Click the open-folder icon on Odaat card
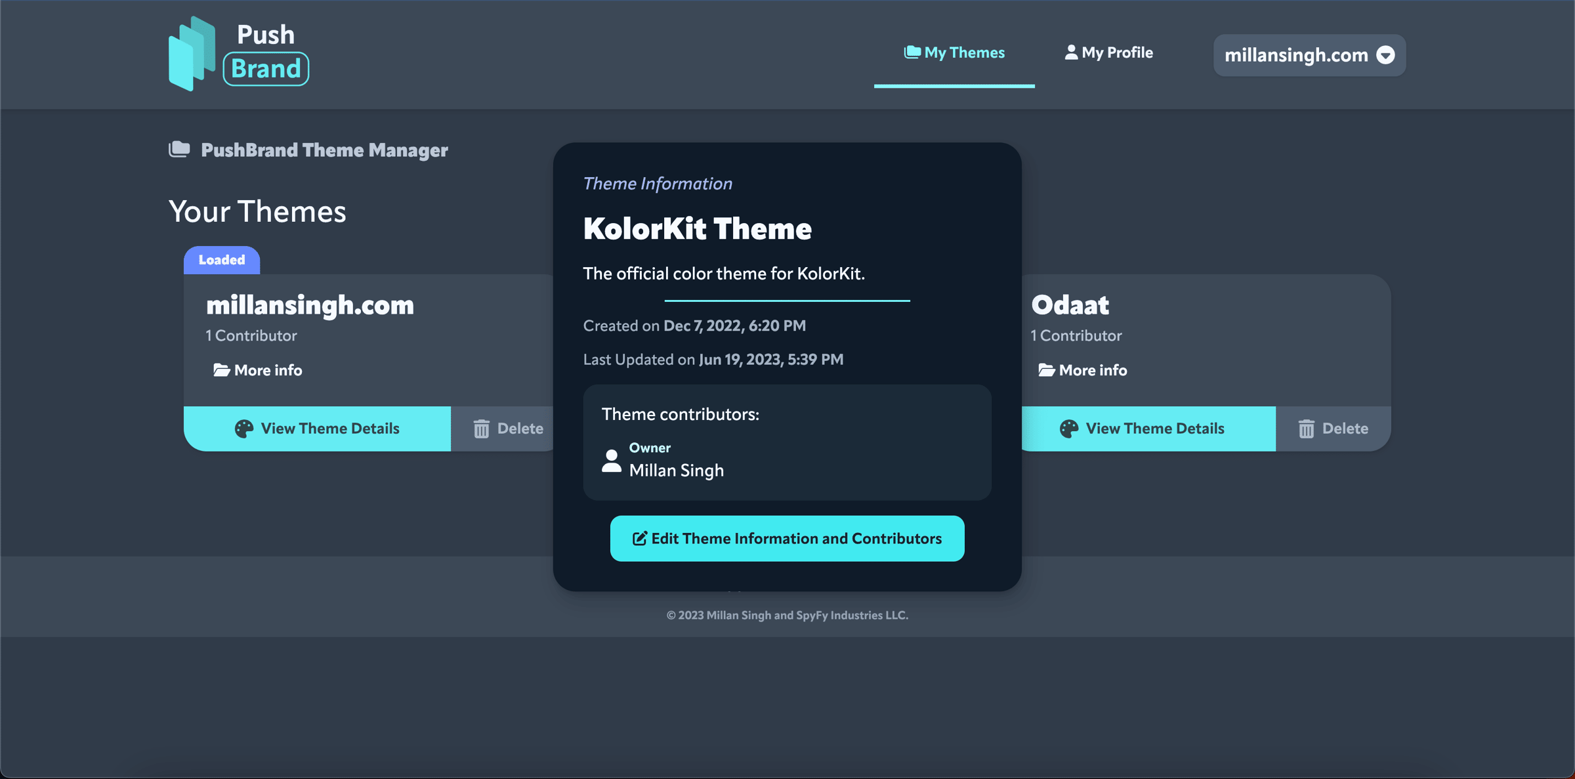The image size is (1575, 779). point(1046,370)
